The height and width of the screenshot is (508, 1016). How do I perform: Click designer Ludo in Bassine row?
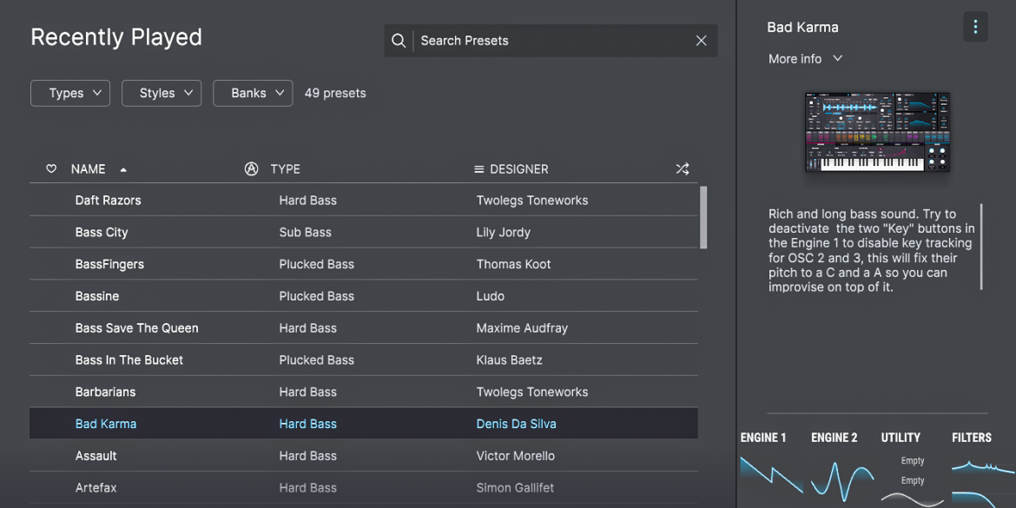click(x=491, y=296)
